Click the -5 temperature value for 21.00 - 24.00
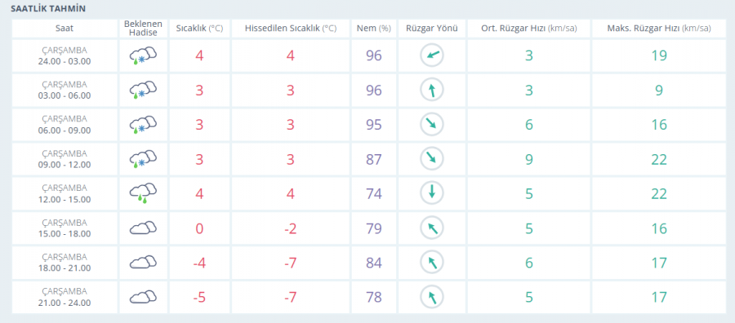 [x=199, y=297]
